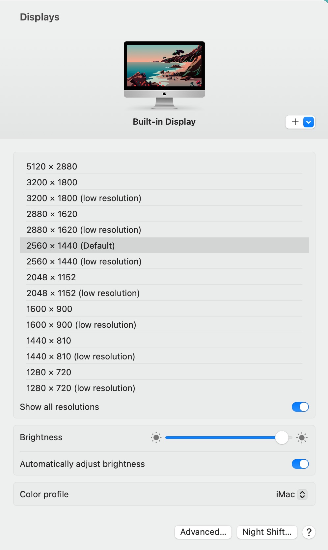Image resolution: width=328 pixels, height=550 pixels.
Task: Disable Show all resolutions toggle
Action: (300, 407)
